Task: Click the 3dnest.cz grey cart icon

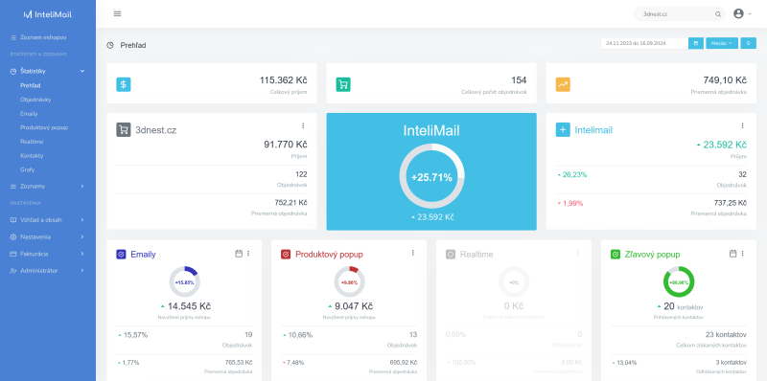Action: pos(124,130)
